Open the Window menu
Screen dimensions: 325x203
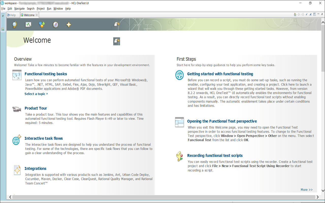[58, 9]
